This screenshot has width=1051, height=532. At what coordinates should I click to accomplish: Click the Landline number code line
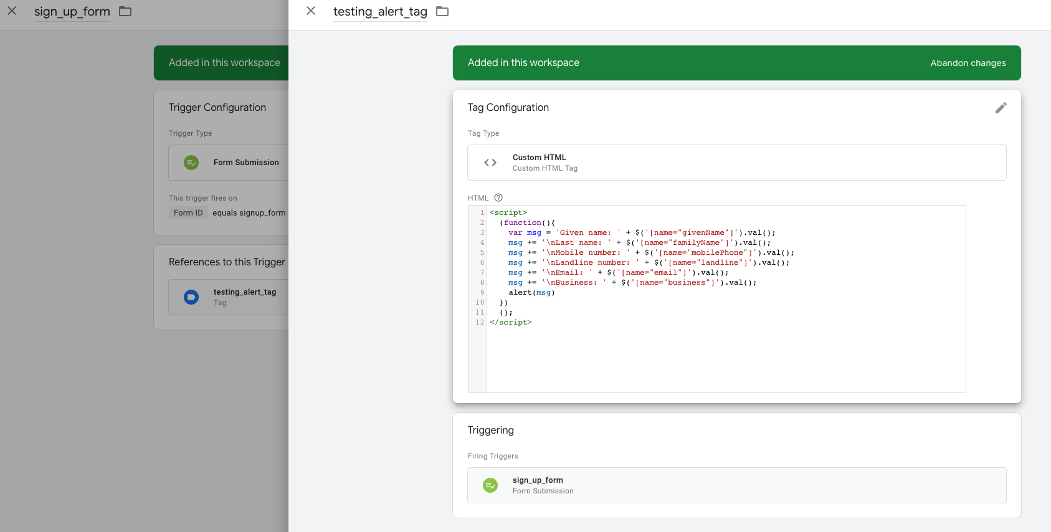point(649,262)
